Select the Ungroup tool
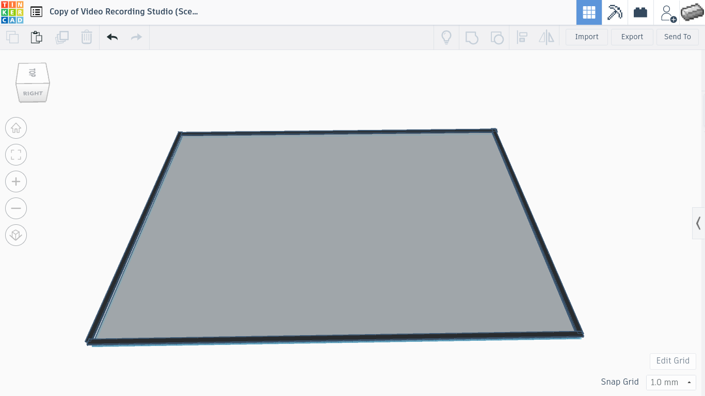This screenshot has width=705, height=396. pyautogui.click(x=497, y=37)
